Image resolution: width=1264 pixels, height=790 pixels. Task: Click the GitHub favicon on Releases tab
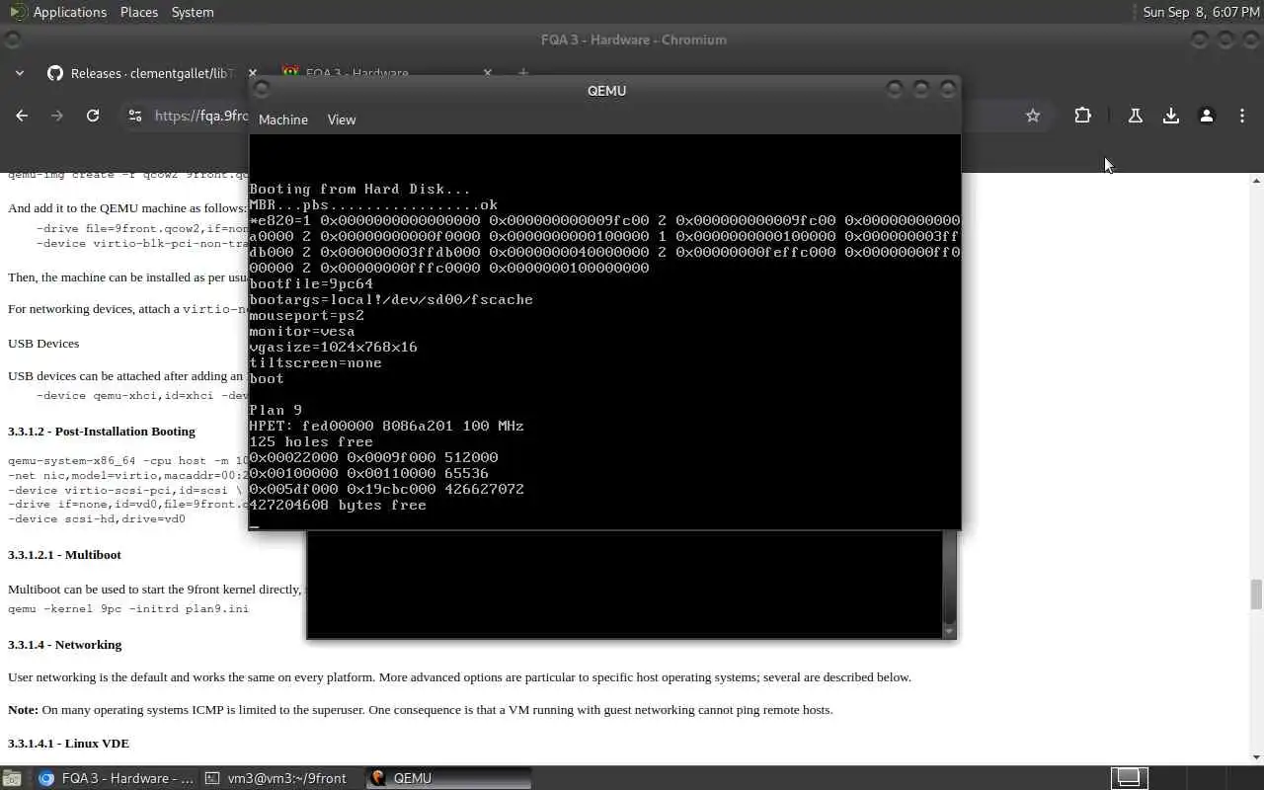[x=55, y=73]
